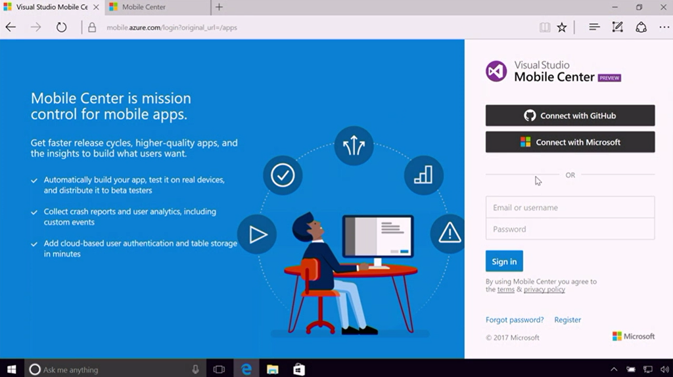673x377 pixels.
Task: Open Edge more options ellipsis menu
Action: point(664,27)
